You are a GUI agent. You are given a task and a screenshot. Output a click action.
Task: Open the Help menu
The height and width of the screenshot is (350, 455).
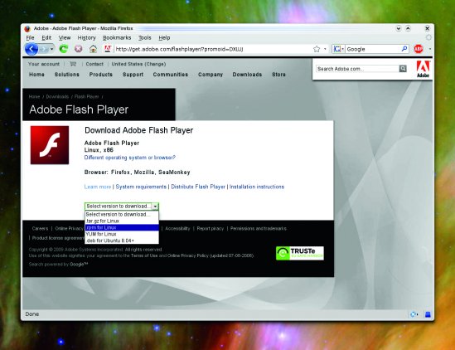[164, 38]
